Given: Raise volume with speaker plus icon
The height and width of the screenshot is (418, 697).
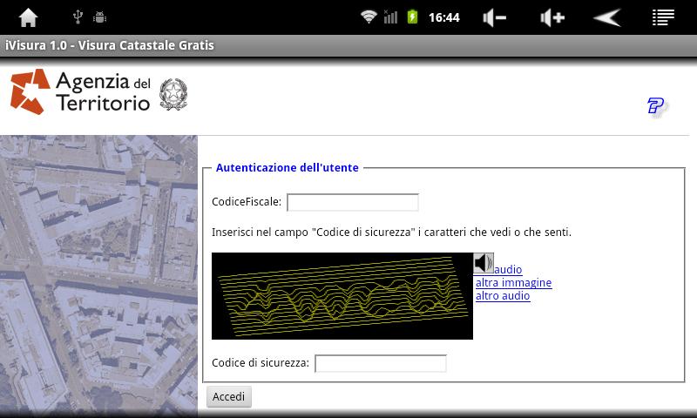Looking at the screenshot, I should coord(552,17).
